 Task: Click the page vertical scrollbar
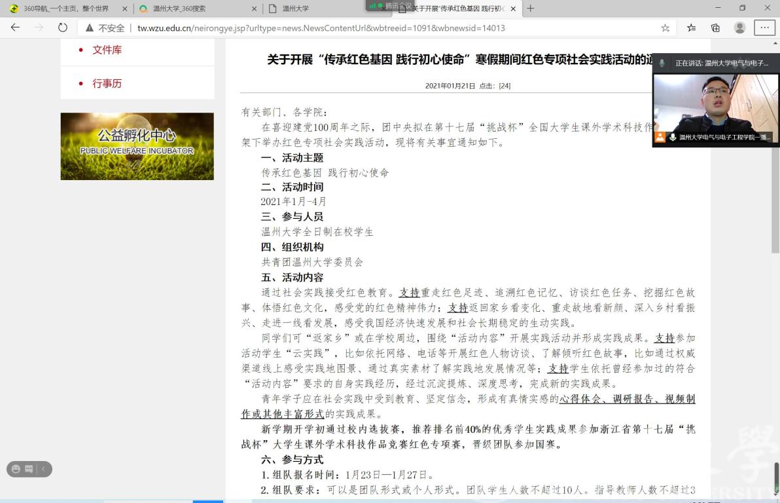tap(775, 196)
